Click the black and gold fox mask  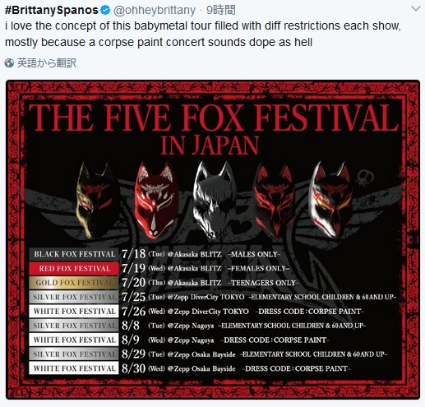97,199
